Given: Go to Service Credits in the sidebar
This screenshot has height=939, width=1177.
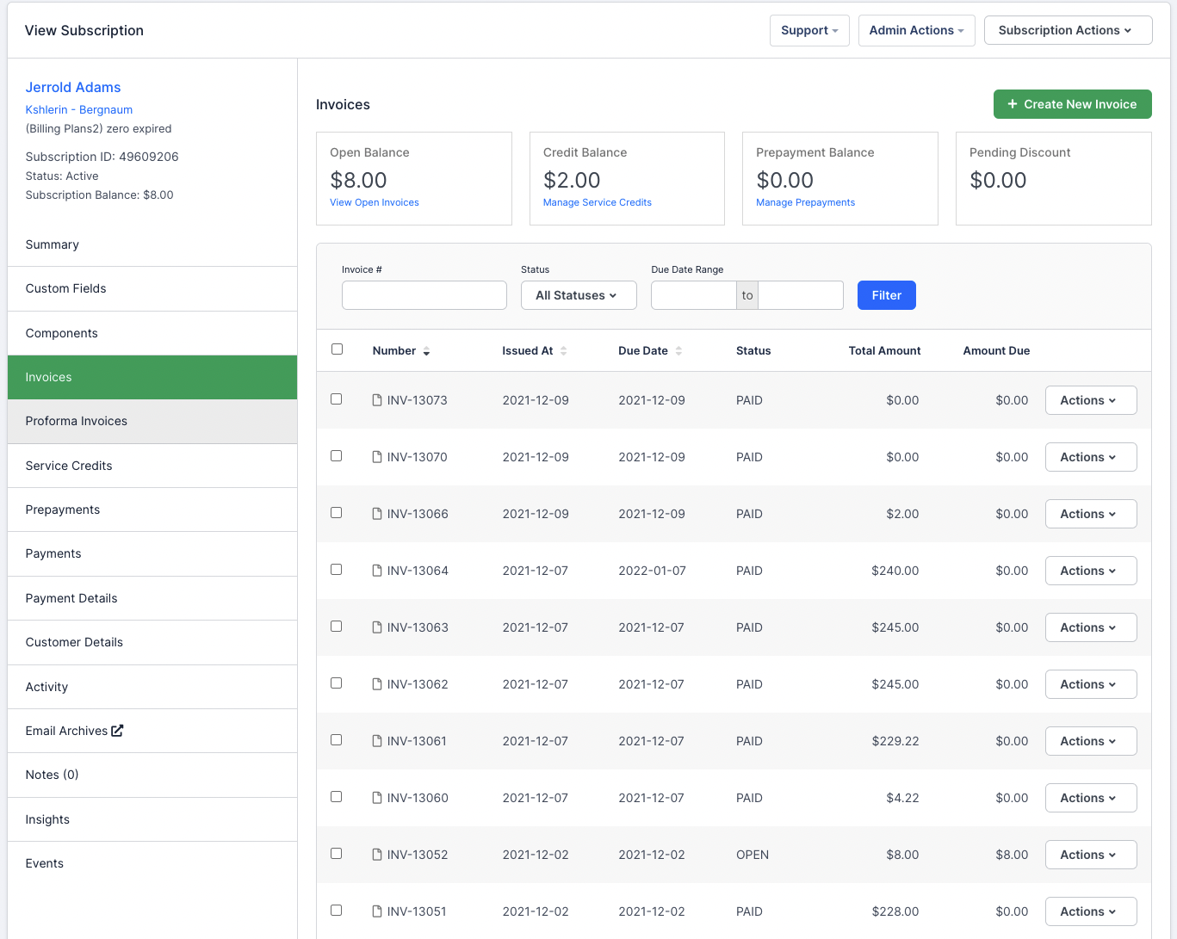Looking at the screenshot, I should pos(69,466).
